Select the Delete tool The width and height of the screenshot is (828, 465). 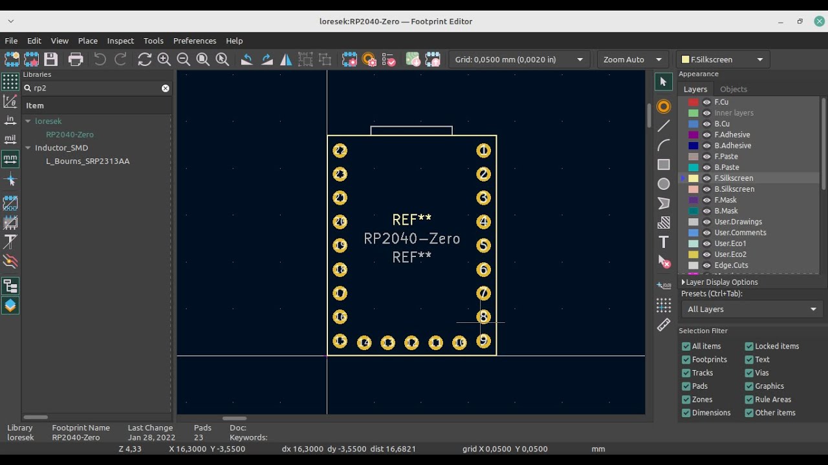pos(664,262)
